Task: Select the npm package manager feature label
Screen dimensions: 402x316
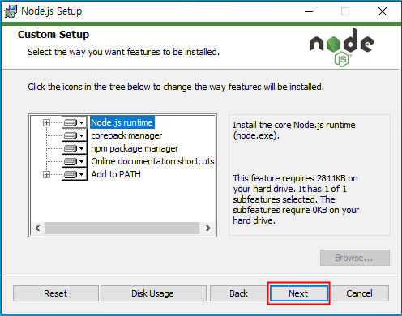Action: click(x=135, y=148)
